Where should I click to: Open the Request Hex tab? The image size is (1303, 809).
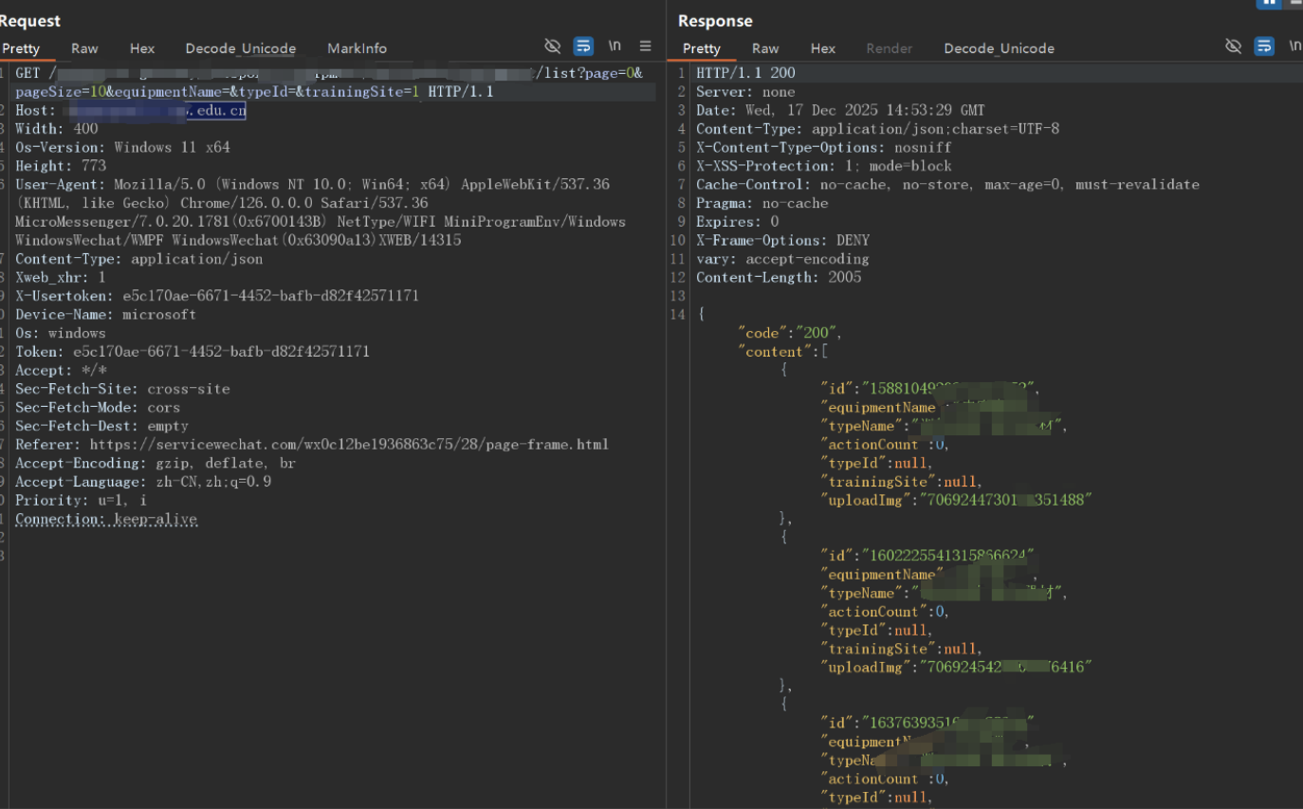pyautogui.click(x=142, y=48)
